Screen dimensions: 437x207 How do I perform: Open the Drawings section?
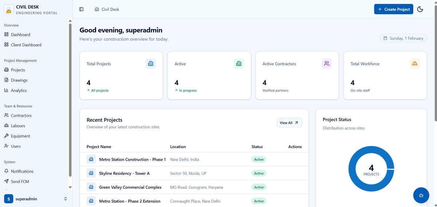point(34,80)
